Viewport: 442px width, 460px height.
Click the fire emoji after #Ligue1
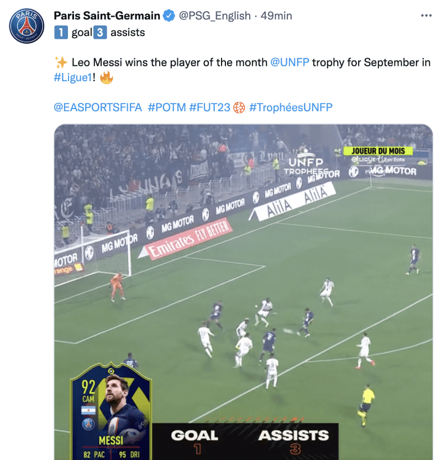(x=107, y=77)
